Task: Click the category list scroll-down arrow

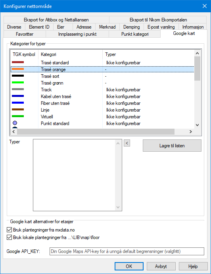Action: click(x=198, y=125)
